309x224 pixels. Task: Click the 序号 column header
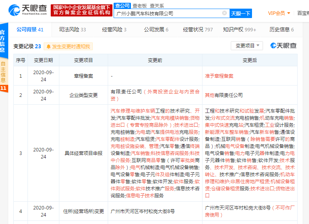20,60
